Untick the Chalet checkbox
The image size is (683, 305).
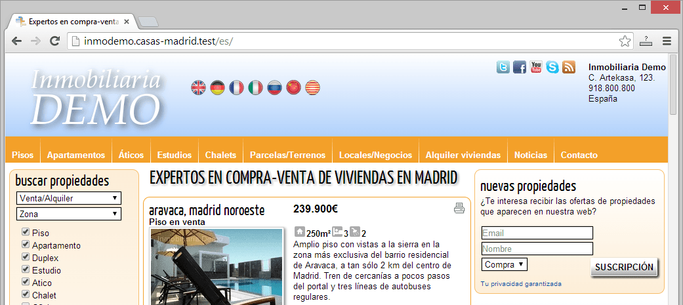[x=26, y=295]
